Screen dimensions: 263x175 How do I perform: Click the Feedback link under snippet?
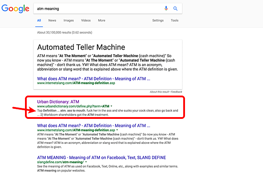click(177, 92)
